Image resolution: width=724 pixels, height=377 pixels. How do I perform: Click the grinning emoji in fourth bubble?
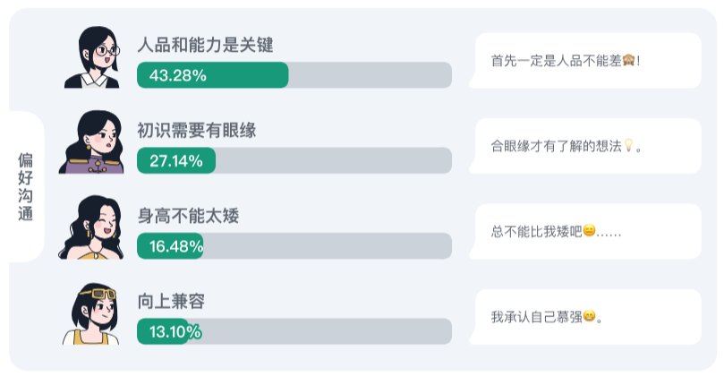[589, 316]
